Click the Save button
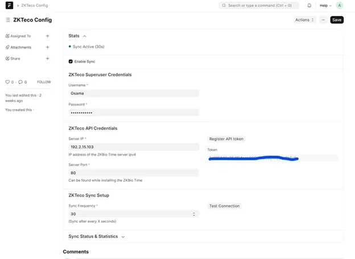Viewport: 355px width, 259px height. (x=337, y=20)
